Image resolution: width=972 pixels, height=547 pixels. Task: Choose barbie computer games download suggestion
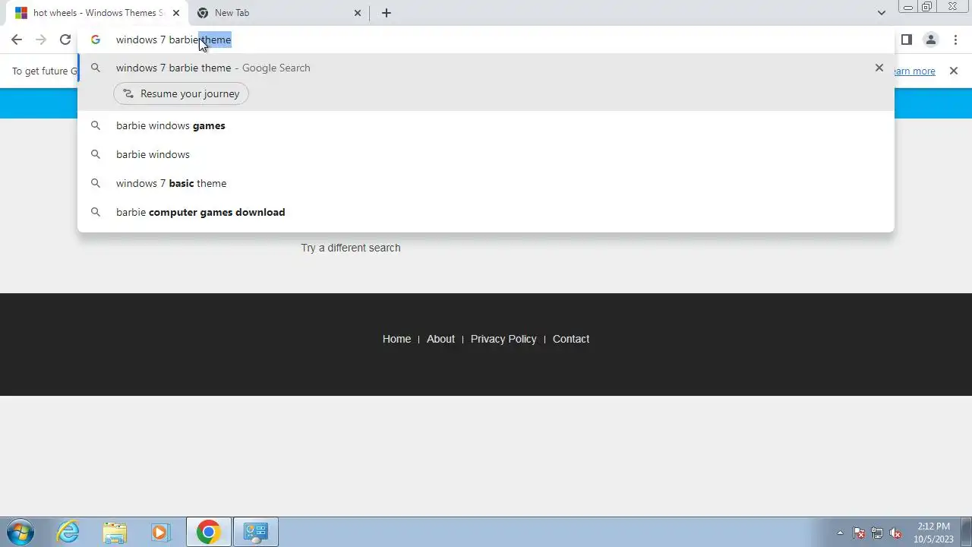(x=486, y=212)
